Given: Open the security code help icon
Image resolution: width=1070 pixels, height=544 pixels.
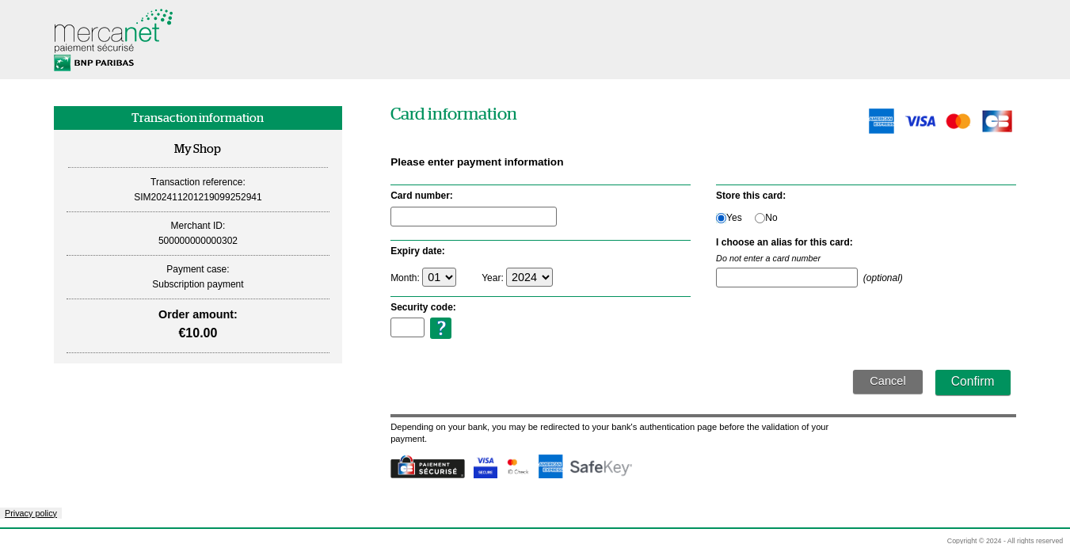Looking at the screenshot, I should tap(440, 327).
